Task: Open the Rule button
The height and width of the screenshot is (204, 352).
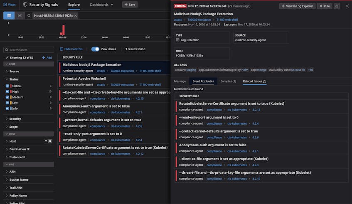Action: tap(325, 6)
